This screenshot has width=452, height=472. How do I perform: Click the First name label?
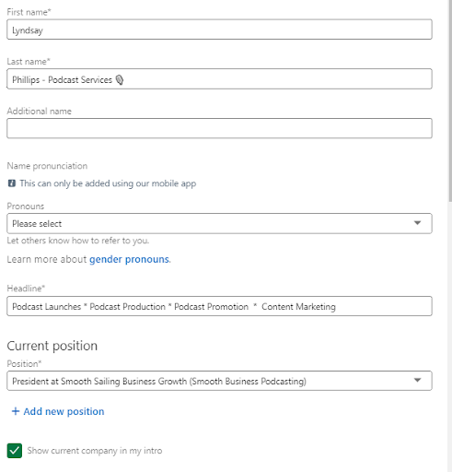click(29, 12)
